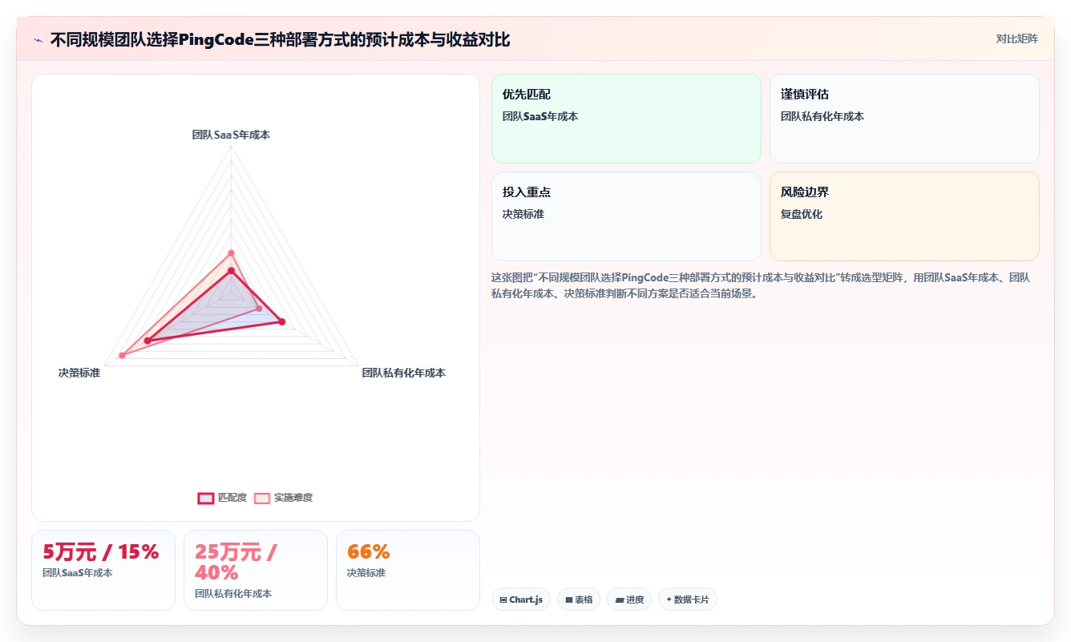Click 团队SaaS年成本 text in 优先匹配 card

(x=540, y=116)
